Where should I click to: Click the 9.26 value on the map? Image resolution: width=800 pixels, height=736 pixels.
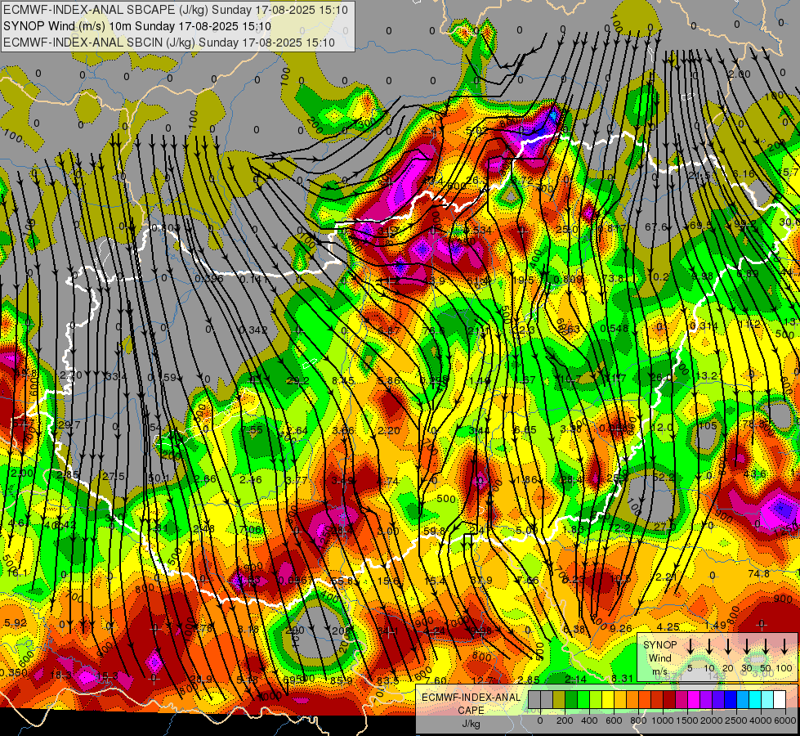tap(621, 628)
